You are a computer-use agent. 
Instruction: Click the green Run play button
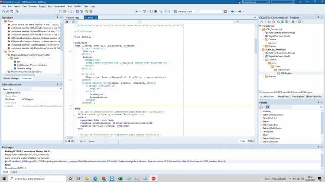pyautogui.click(x=136, y=12)
